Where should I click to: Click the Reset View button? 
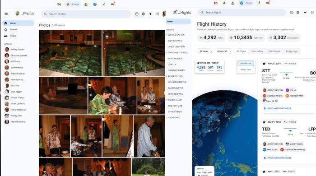(246, 69)
